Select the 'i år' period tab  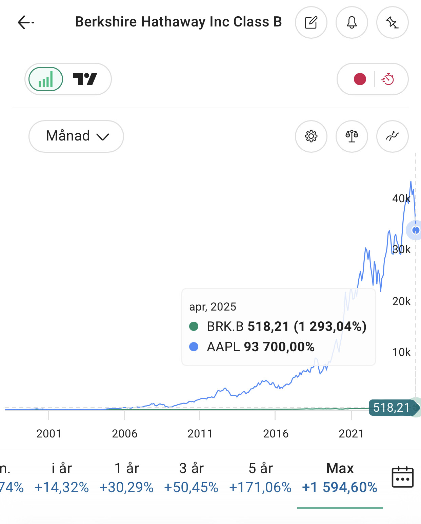tap(62, 478)
